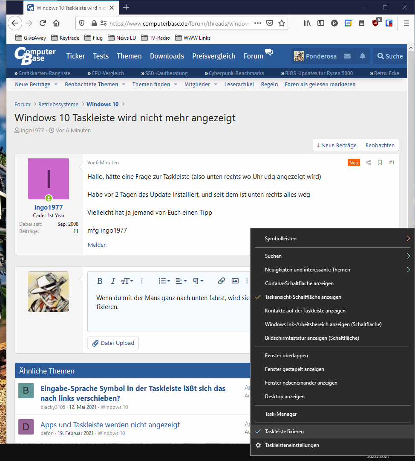This screenshot has height=461, width=415.
Task: Share post #1 via share icon
Action: (x=368, y=163)
